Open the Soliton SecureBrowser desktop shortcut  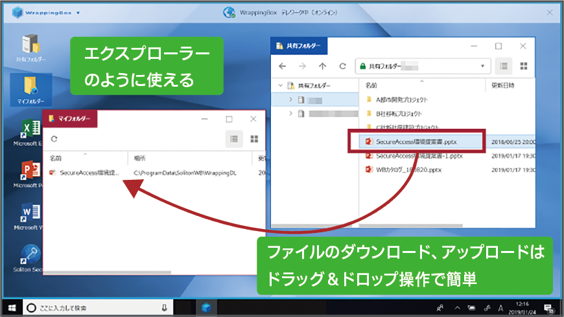click(x=29, y=259)
